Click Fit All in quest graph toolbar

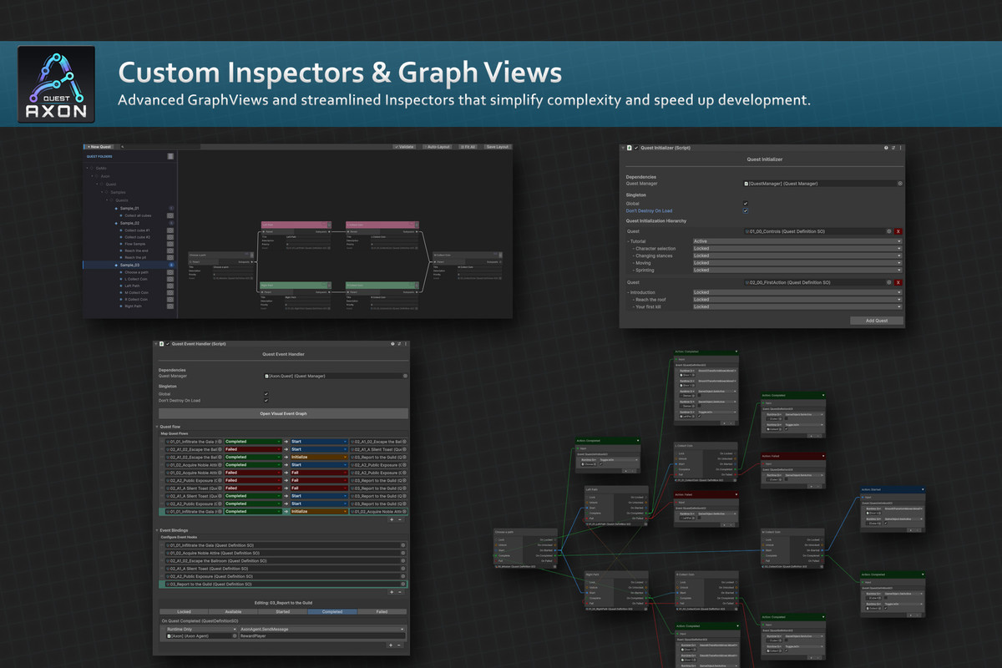click(468, 147)
